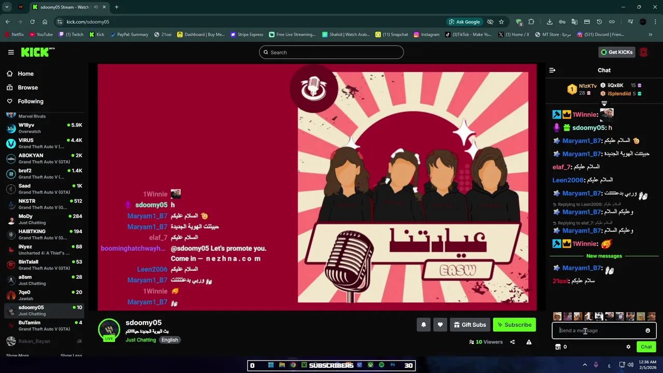This screenshot has width=663, height=373.
Task: Open Chrome tab search dropdown arrow
Action: click(7, 7)
